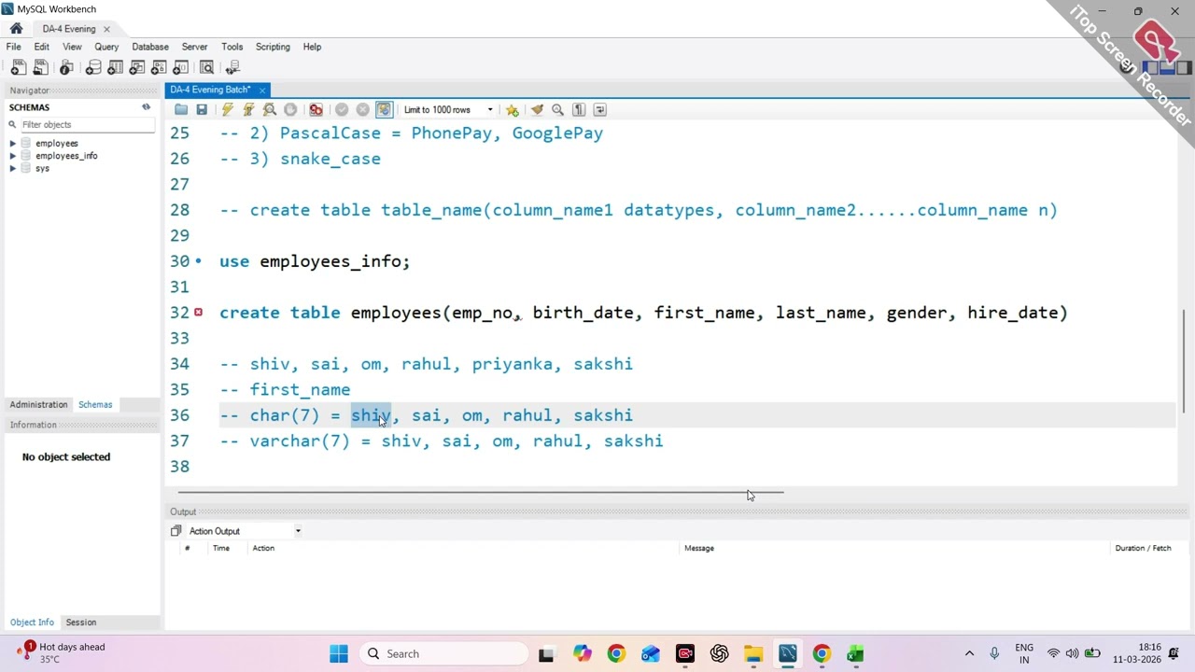
Task: Expand the employees_info schema
Action: click(x=13, y=156)
